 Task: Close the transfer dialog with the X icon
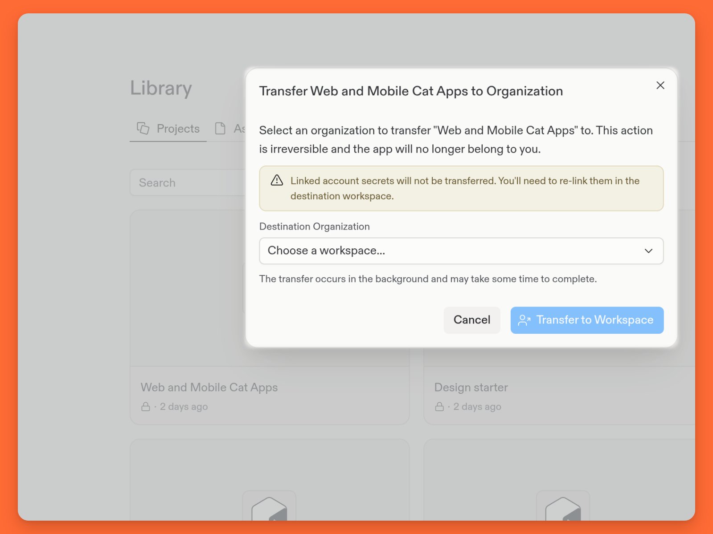click(x=660, y=85)
